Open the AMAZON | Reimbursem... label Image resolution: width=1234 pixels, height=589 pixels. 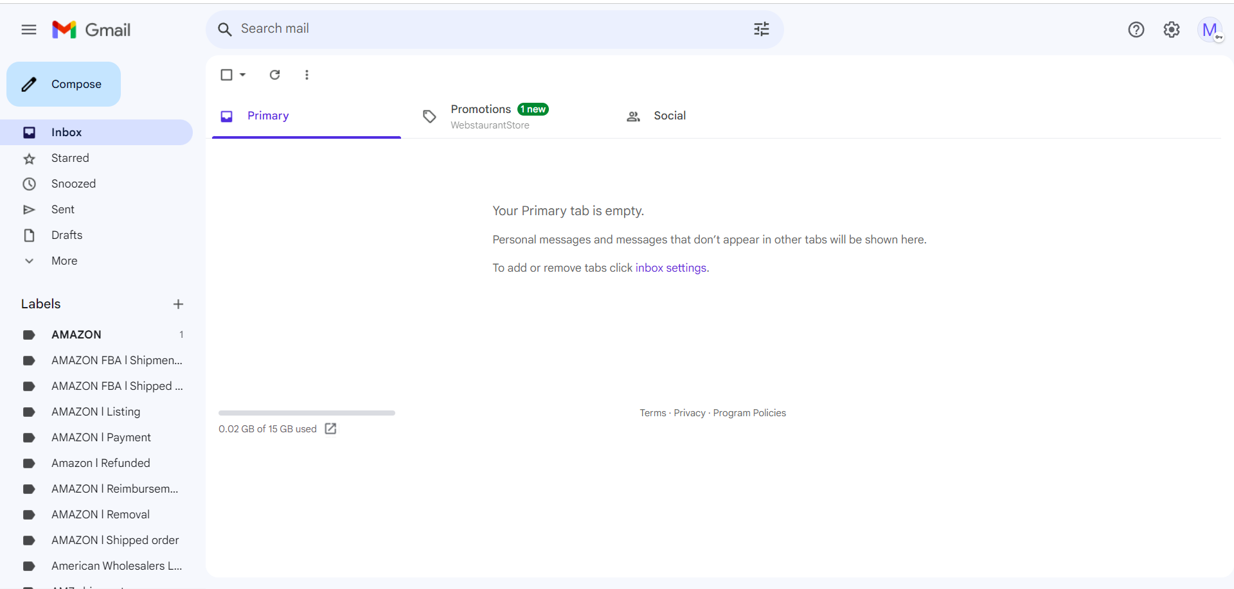tap(96, 489)
